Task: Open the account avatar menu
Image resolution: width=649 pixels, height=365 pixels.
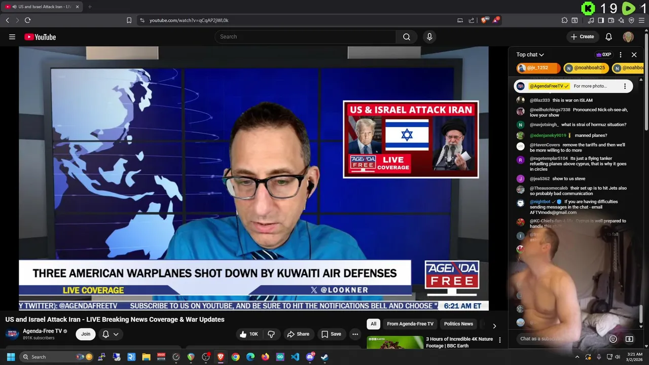Action: [628, 36]
